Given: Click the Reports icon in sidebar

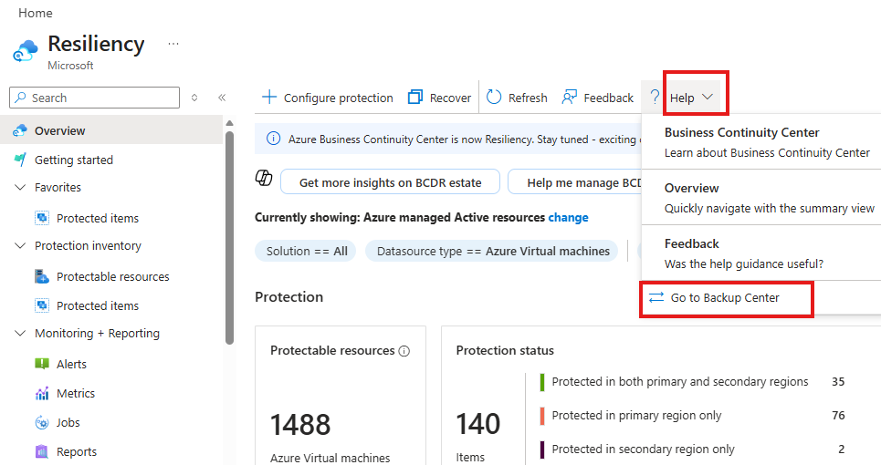Looking at the screenshot, I should pyautogui.click(x=42, y=451).
